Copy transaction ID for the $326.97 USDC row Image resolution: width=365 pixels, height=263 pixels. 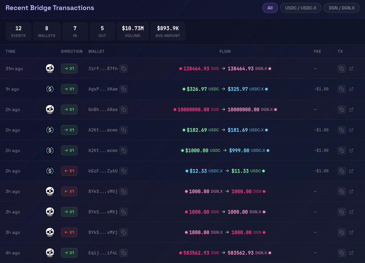[x=342, y=89]
